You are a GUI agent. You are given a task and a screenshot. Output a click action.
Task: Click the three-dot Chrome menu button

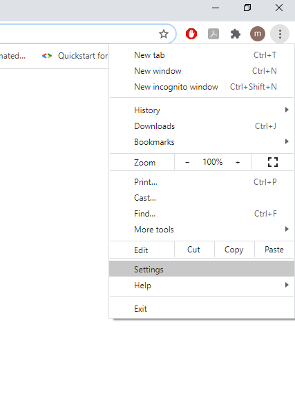point(280,34)
